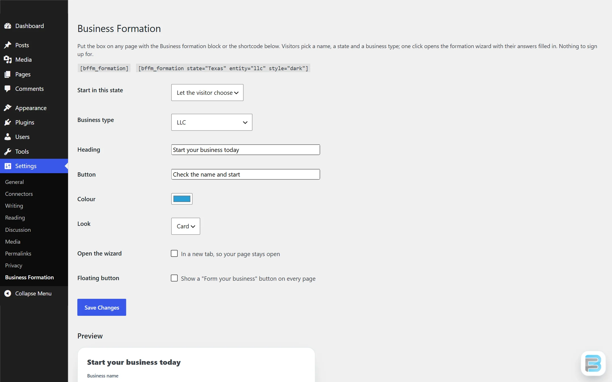This screenshot has height=382, width=612.
Task: Click the Collapse Menu text
Action: click(33, 293)
